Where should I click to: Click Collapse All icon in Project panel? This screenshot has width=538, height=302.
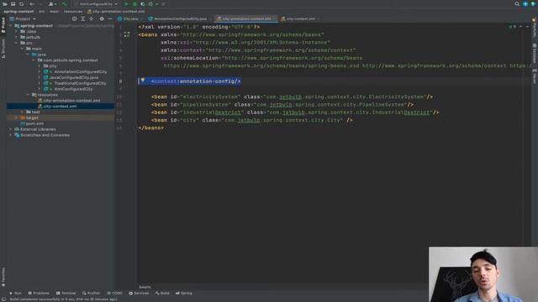coord(92,18)
